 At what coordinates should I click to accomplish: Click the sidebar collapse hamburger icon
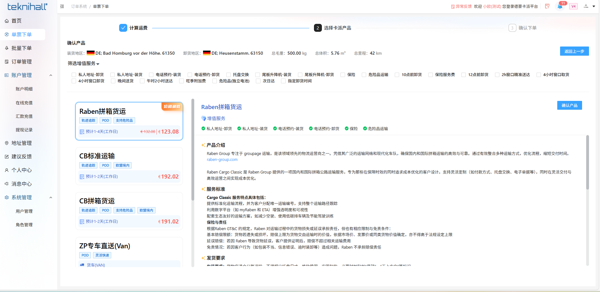[62, 6]
